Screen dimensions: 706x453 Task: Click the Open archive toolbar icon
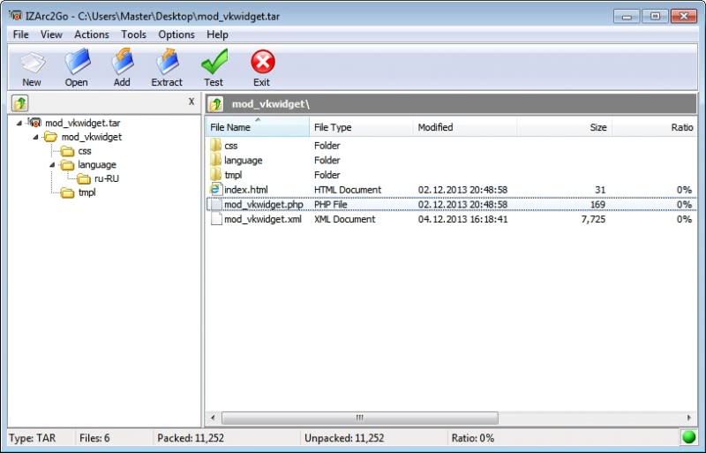click(x=77, y=61)
